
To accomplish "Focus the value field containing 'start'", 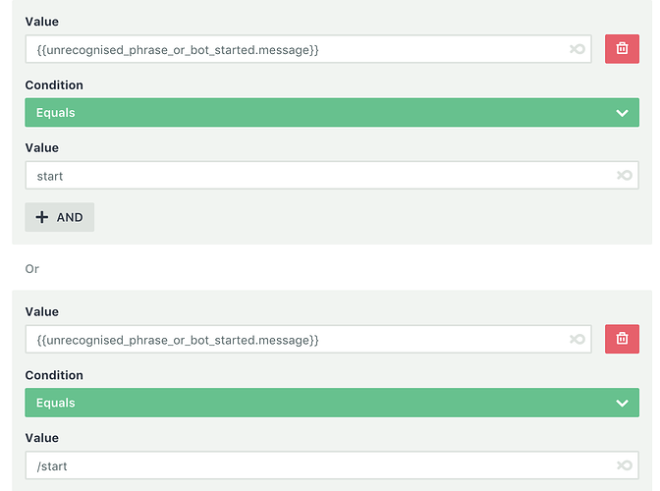I will pyautogui.click(x=332, y=175).
